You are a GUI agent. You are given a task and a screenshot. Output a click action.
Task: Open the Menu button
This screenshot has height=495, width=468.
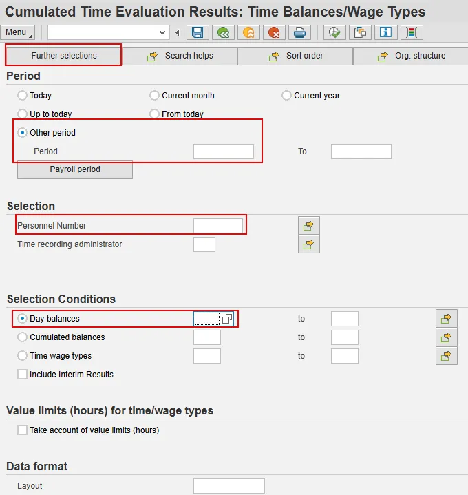[17, 32]
